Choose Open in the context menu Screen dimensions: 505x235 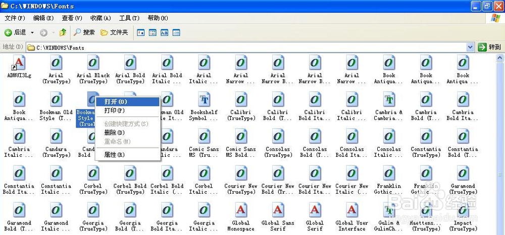point(128,101)
